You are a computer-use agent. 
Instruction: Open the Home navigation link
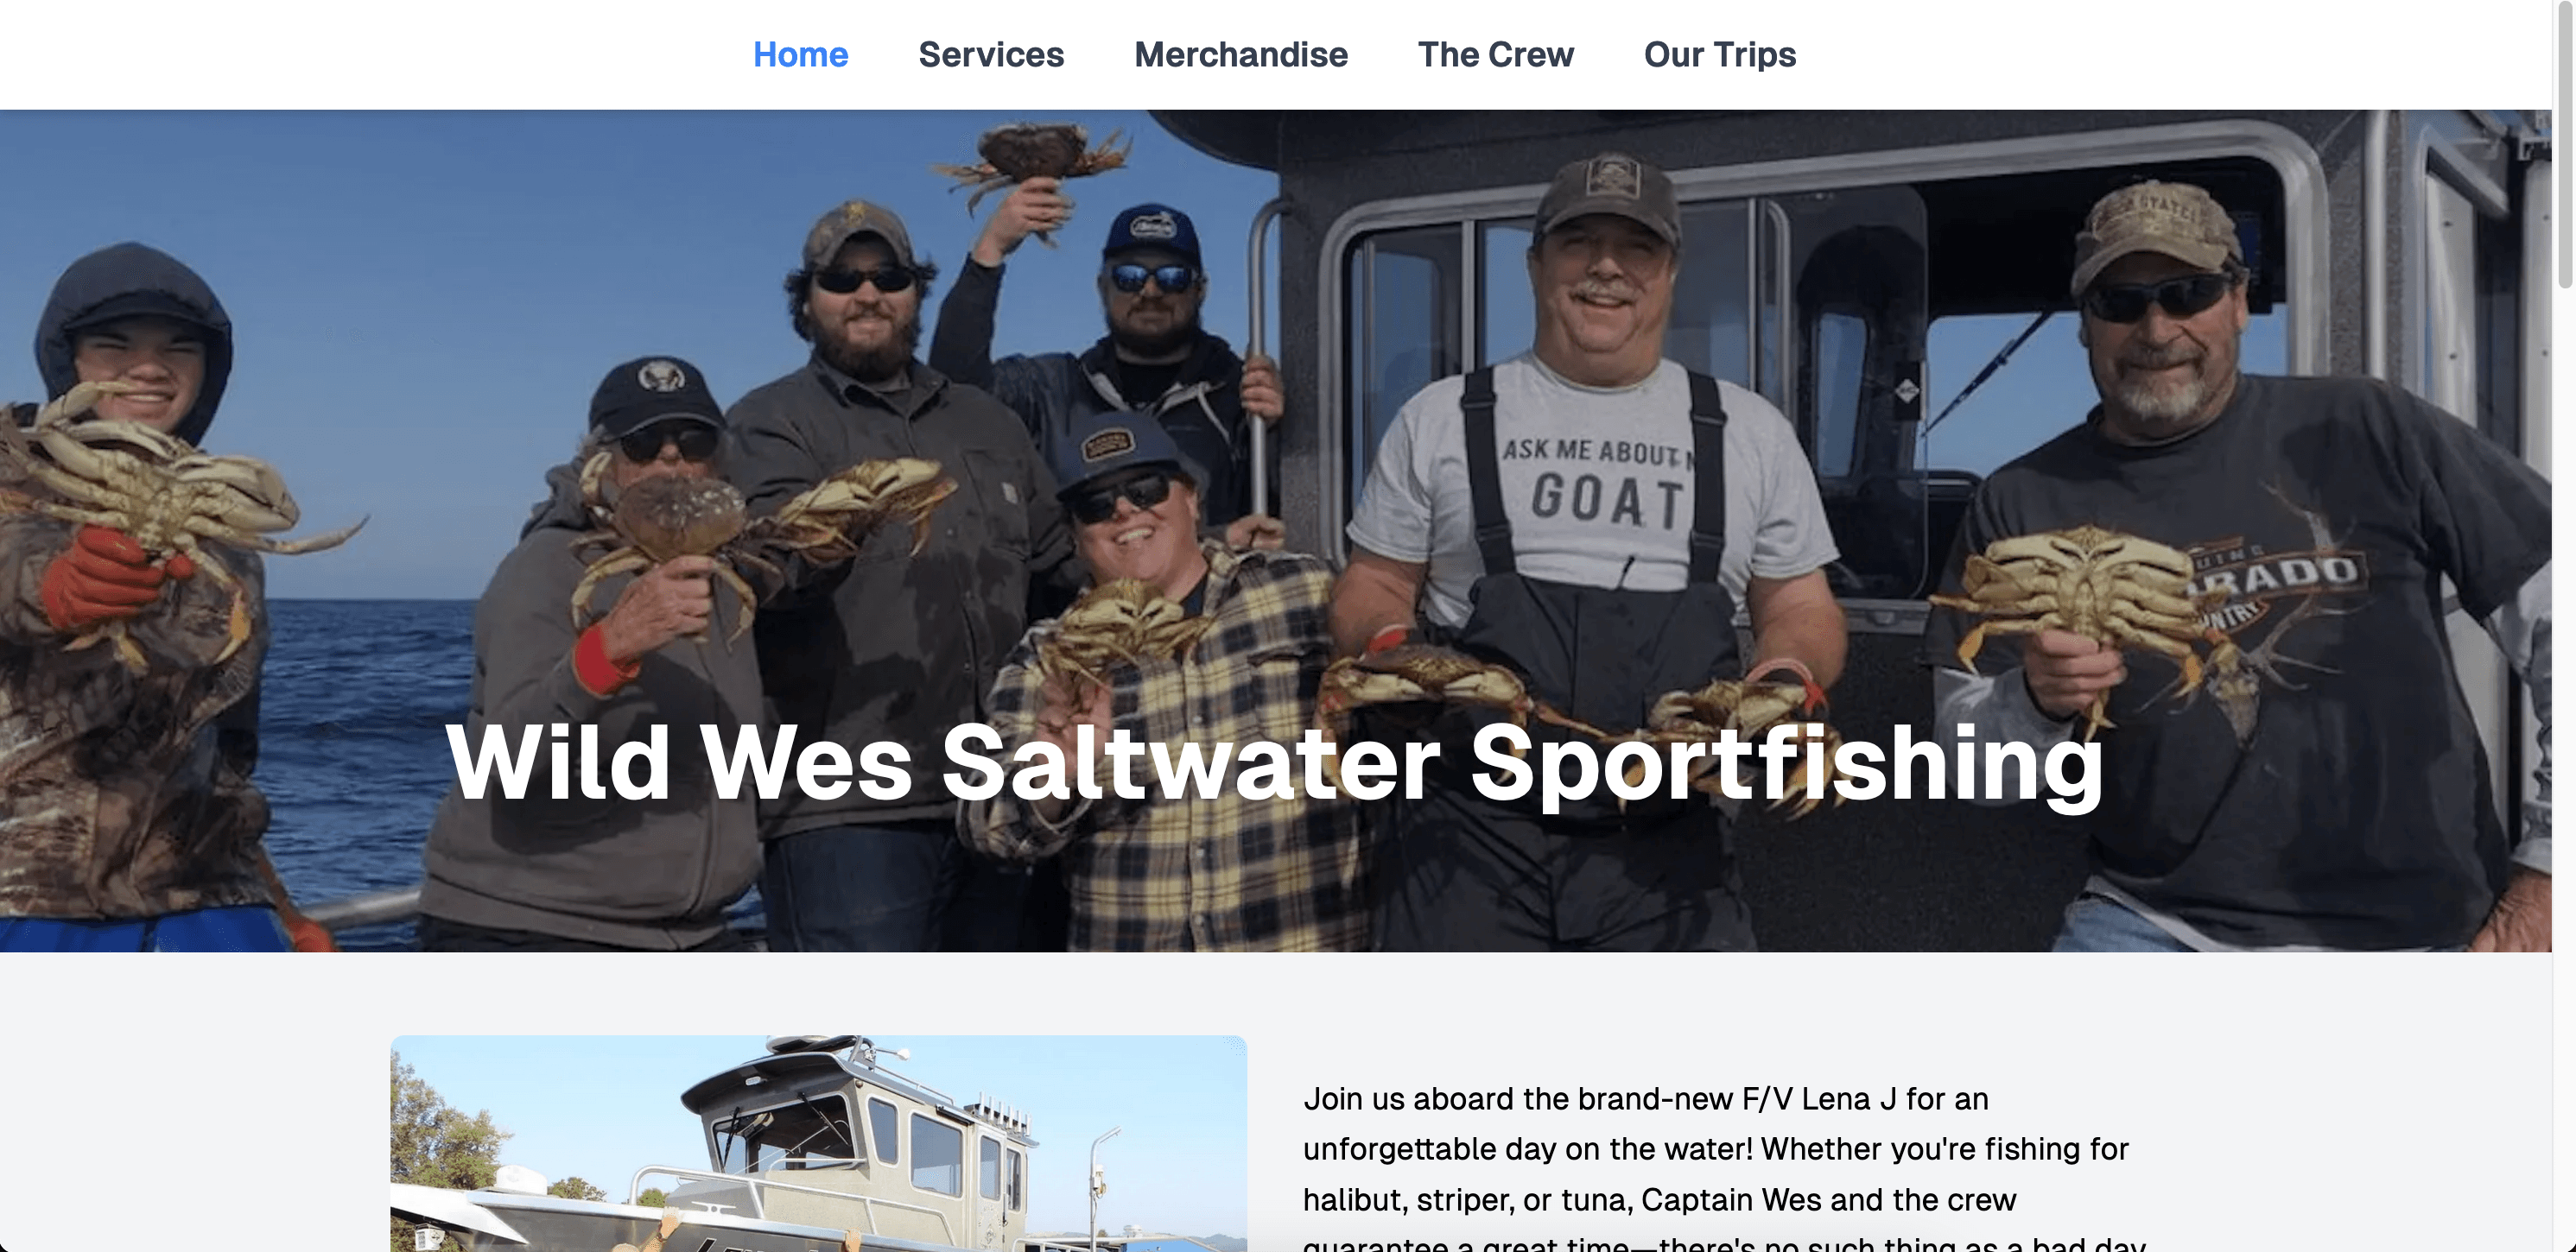pos(800,54)
